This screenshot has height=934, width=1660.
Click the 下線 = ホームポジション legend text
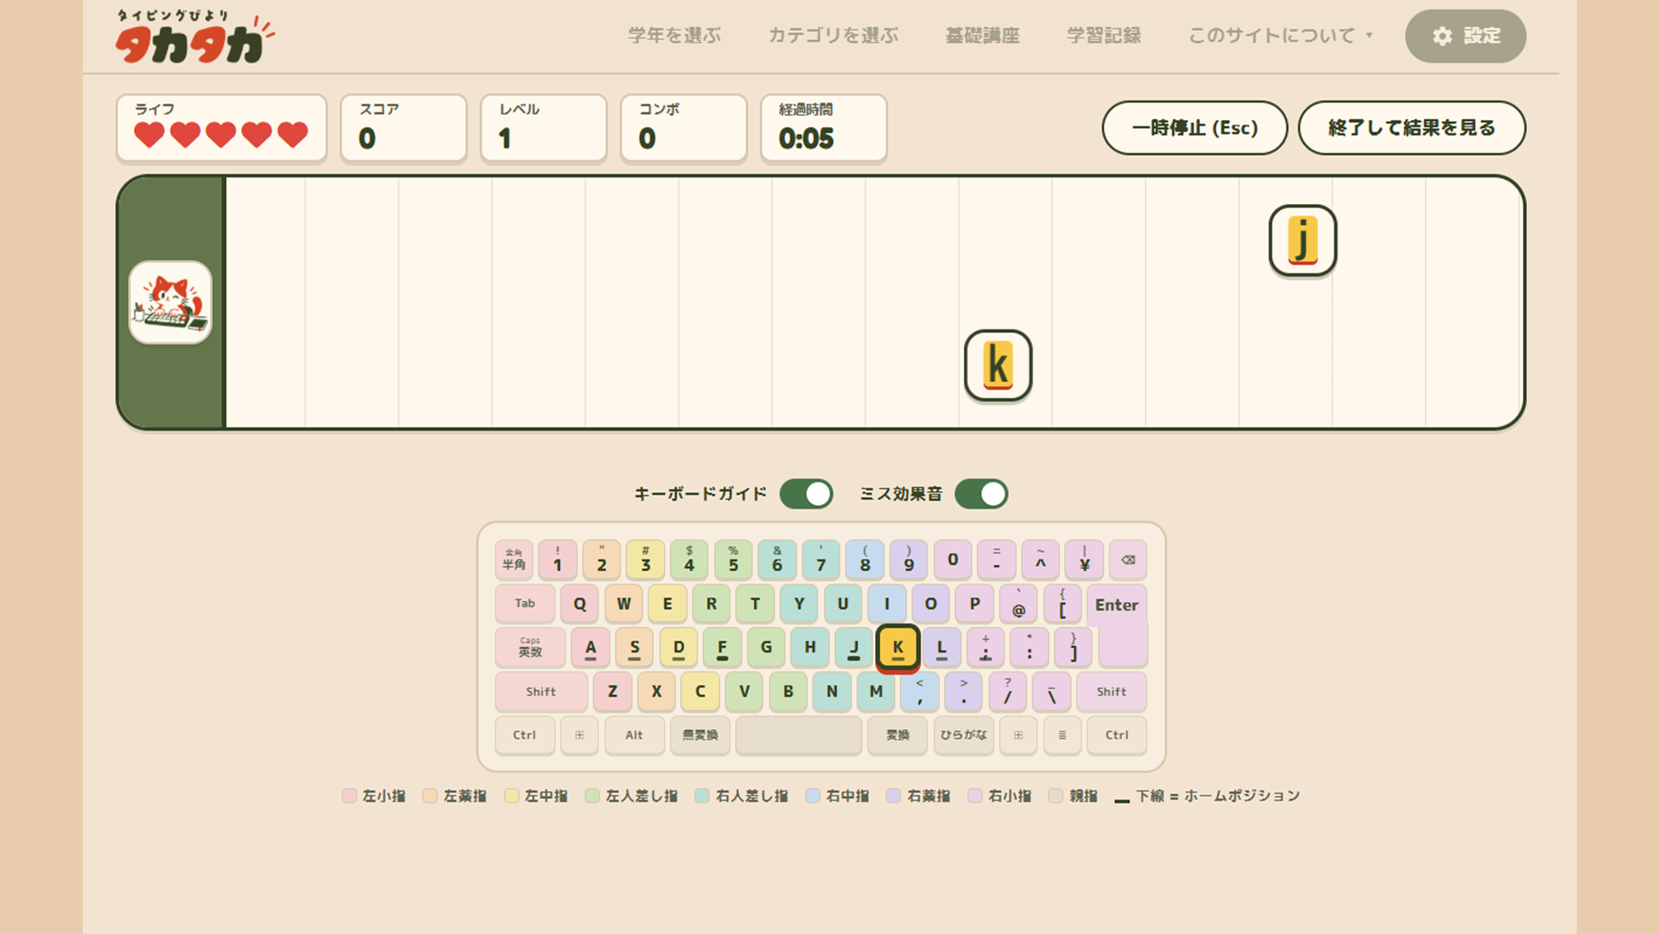[1218, 796]
